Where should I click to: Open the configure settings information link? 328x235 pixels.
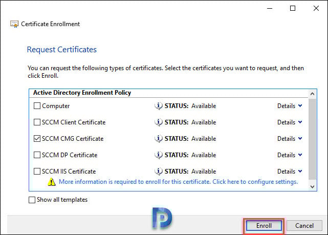pyautogui.click(x=178, y=182)
